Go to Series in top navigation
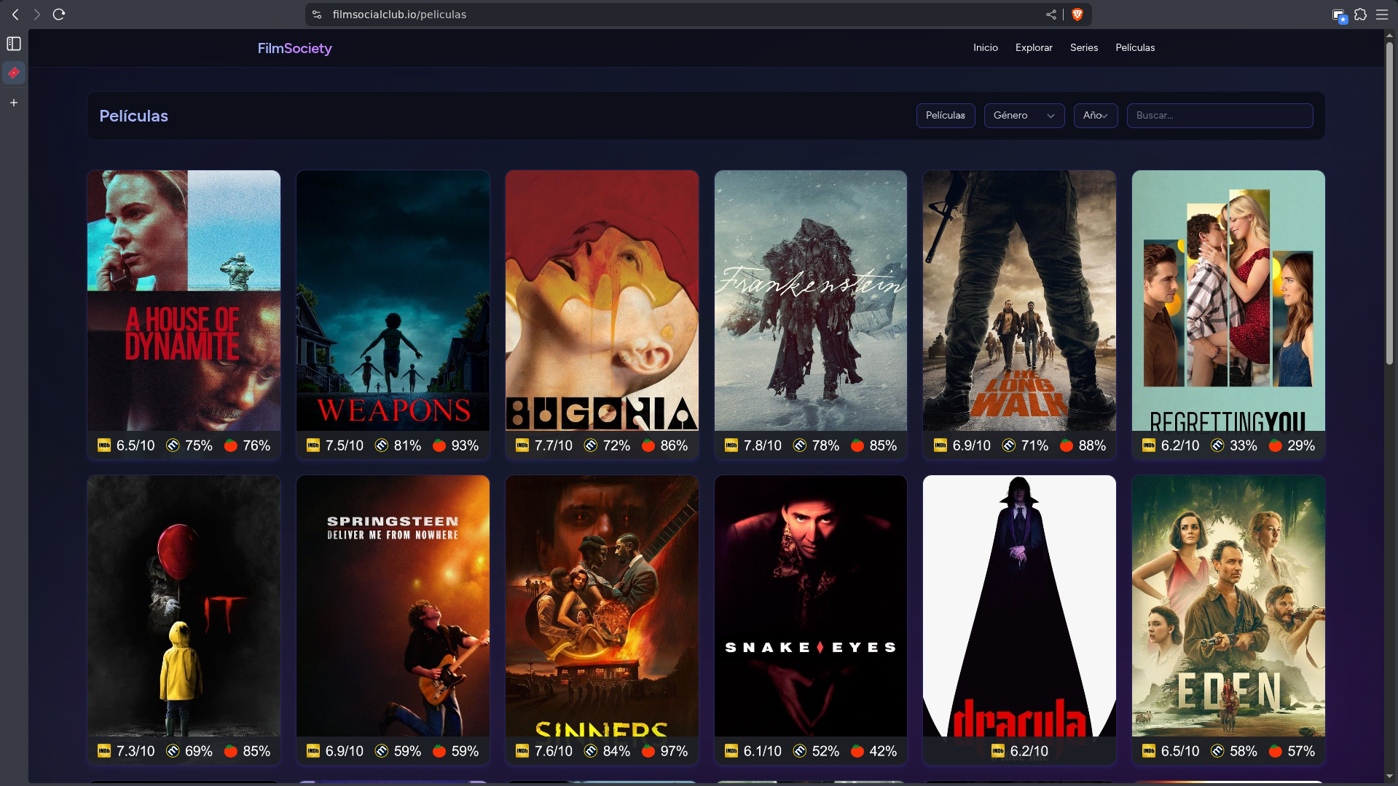The height and width of the screenshot is (786, 1398). pyautogui.click(x=1083, y=48)
